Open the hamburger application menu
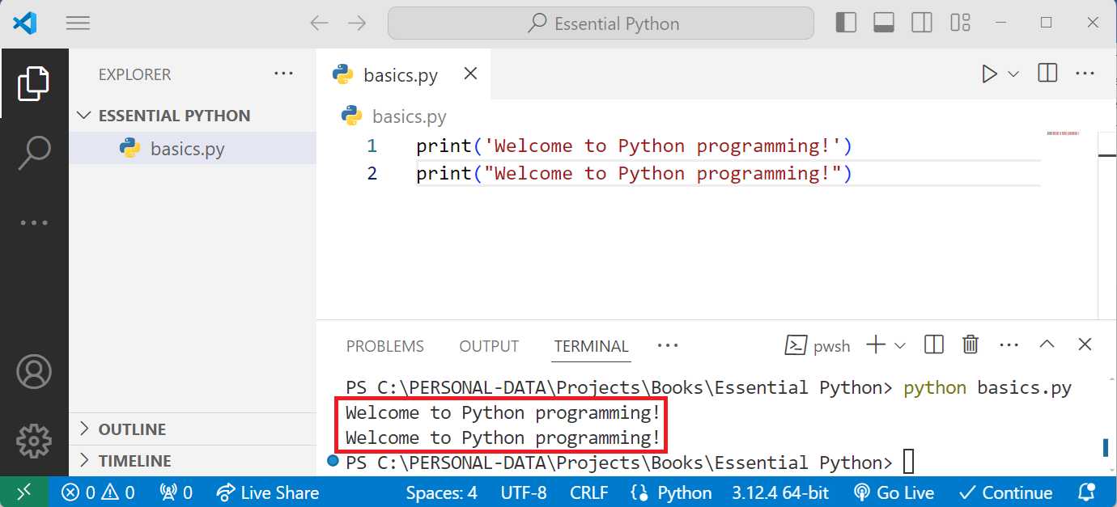This screenshot has width=1117, height=507. pyautogui.click(x=78, y=23)
